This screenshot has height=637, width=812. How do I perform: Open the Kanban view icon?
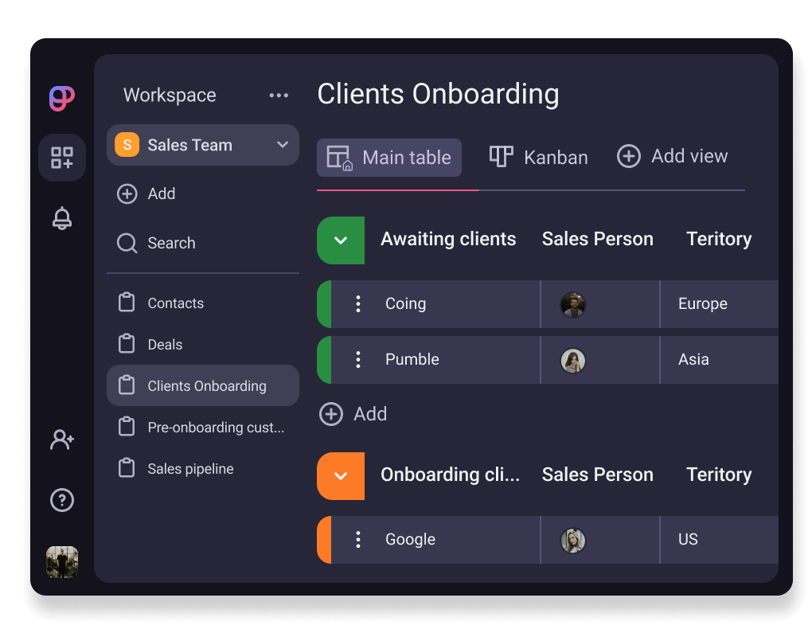tap(502, 157)
